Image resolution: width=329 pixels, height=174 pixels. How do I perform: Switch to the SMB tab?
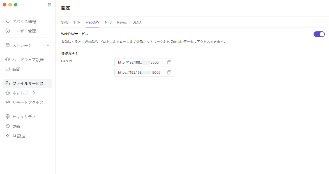65,22
